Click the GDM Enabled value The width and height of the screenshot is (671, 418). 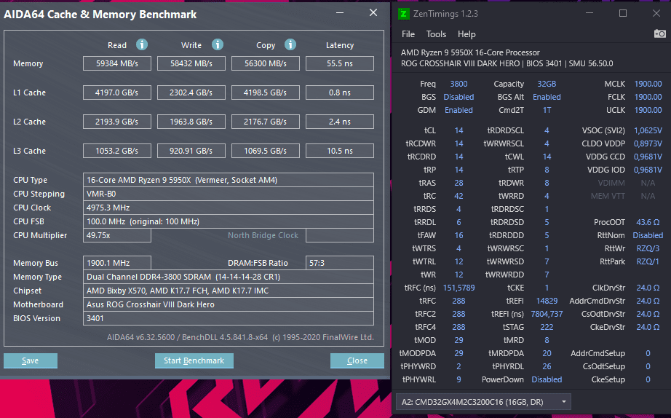coord(458,110)
